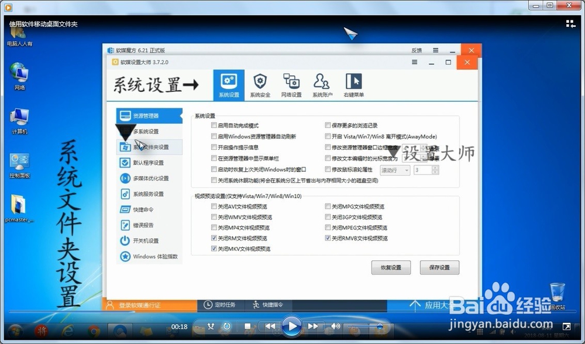Click the previous/rewind button
585x344 pixels.
coord(270,326)
